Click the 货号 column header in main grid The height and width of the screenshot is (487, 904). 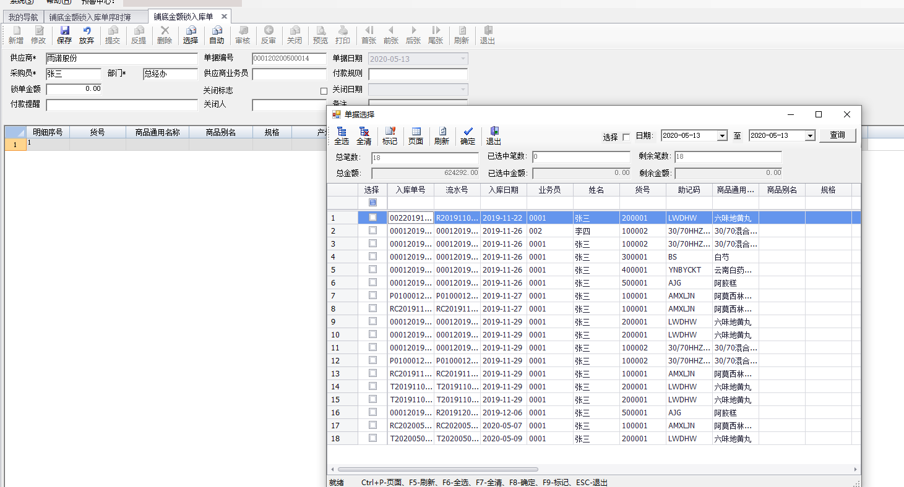tap(98, 132)
